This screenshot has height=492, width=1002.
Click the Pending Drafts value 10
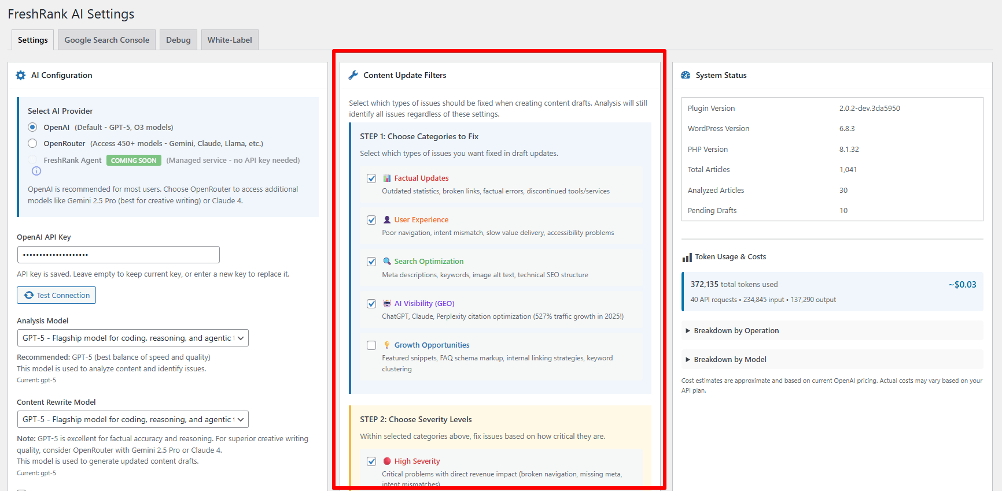(x=843, y=211)
